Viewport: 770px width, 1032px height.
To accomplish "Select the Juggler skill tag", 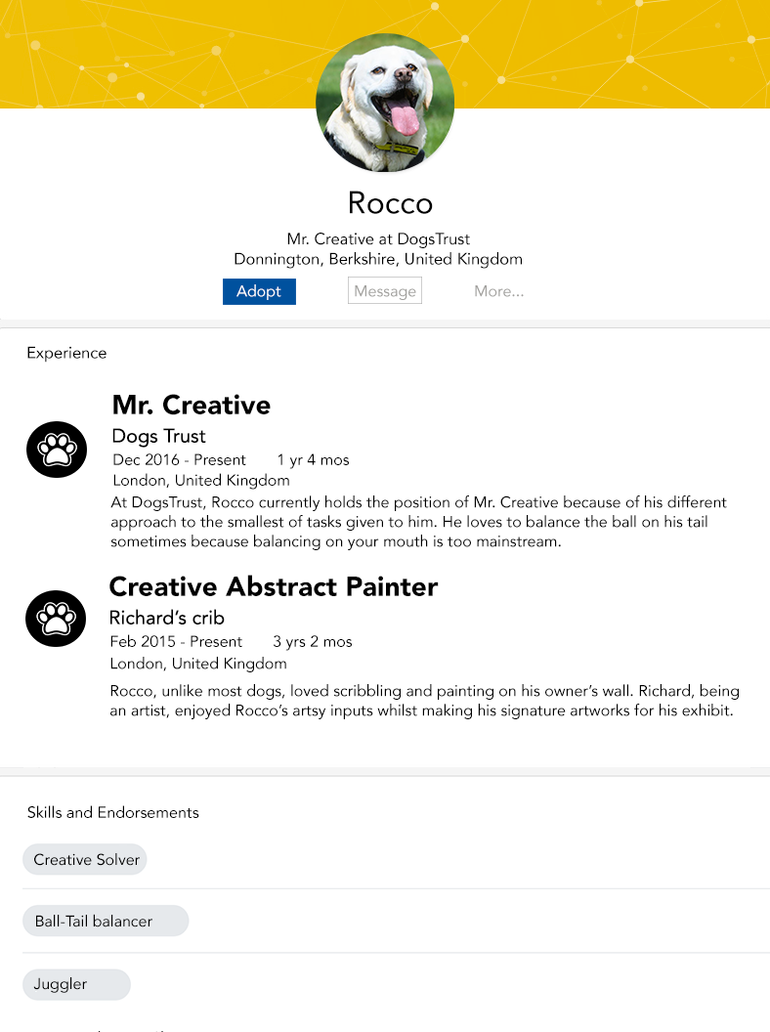I will pyautogui.click(x=76, y=985).
